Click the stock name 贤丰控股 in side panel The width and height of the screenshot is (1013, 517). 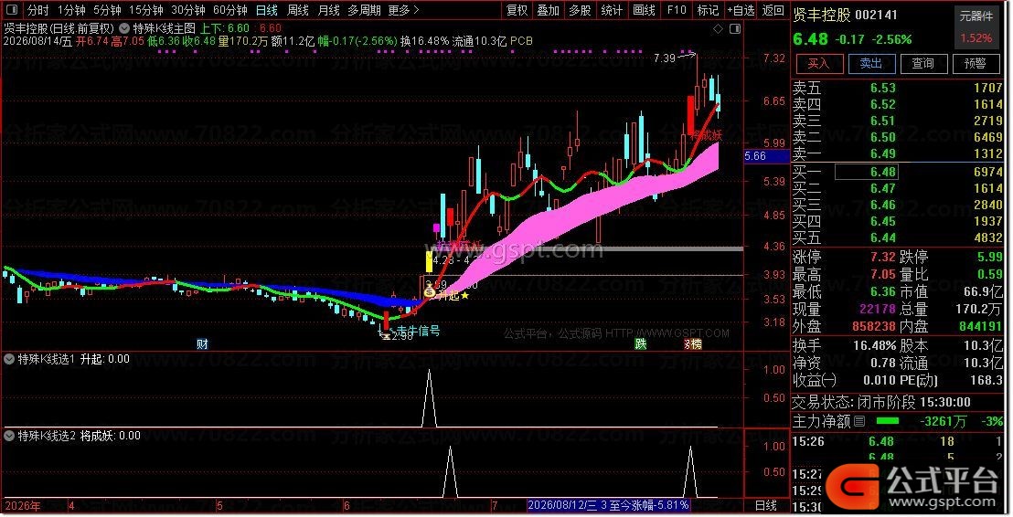822,15
